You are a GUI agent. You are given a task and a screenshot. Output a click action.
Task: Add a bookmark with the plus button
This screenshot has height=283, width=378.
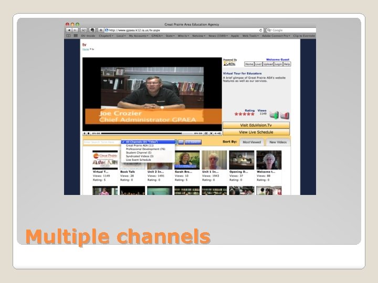tap(101, 30)
